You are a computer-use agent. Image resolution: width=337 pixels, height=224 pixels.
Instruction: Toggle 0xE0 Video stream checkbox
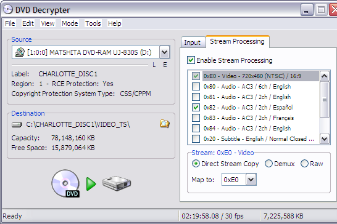coord(196,76)
